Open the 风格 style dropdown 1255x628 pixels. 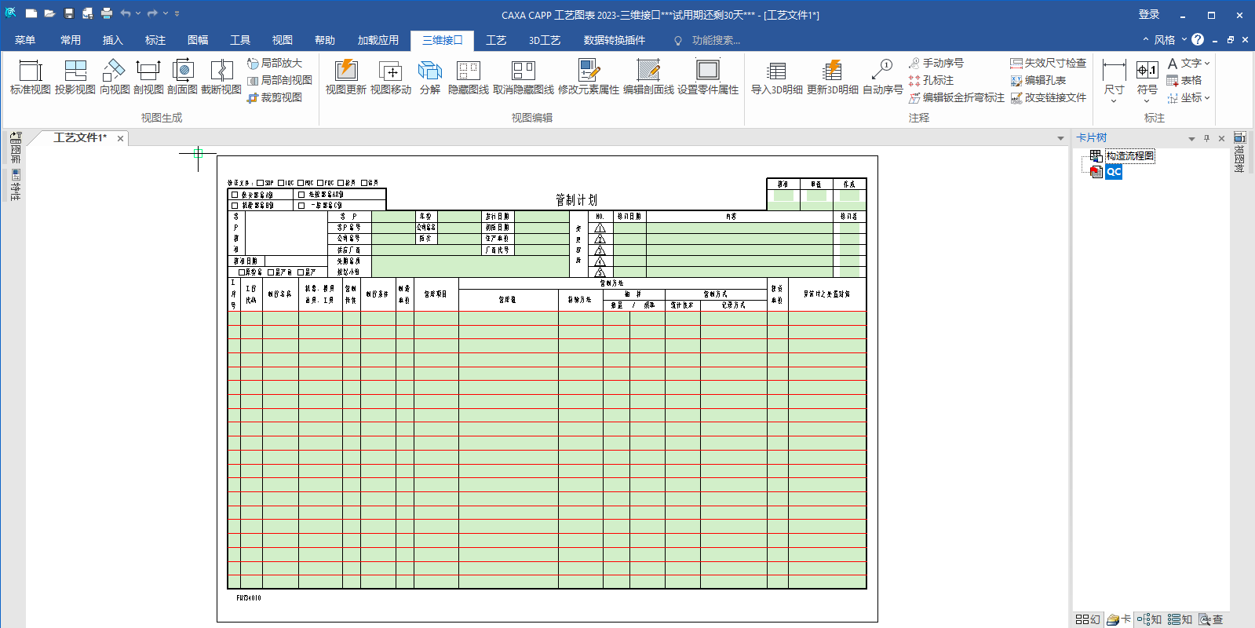(1169, 40)
